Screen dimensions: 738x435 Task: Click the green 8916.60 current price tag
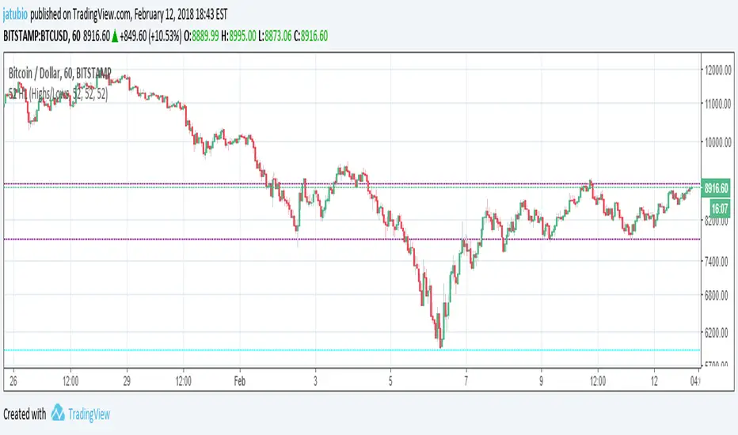719,189
